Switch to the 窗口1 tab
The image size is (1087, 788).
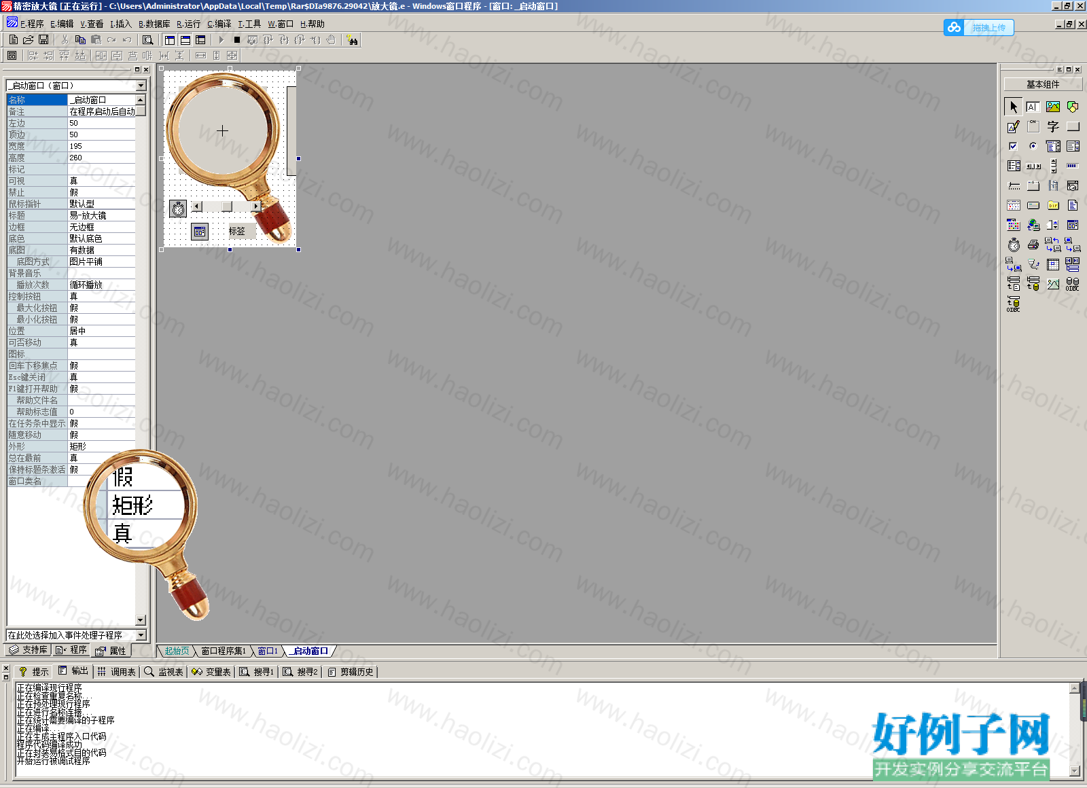click(x=268, y=651)
